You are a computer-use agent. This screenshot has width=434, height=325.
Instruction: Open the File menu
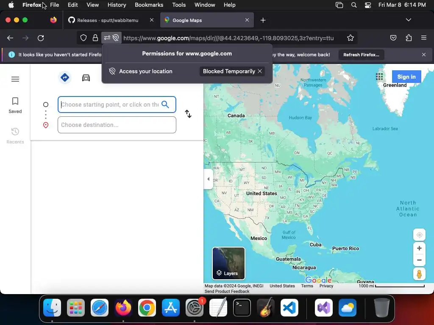tap(55, 5)
